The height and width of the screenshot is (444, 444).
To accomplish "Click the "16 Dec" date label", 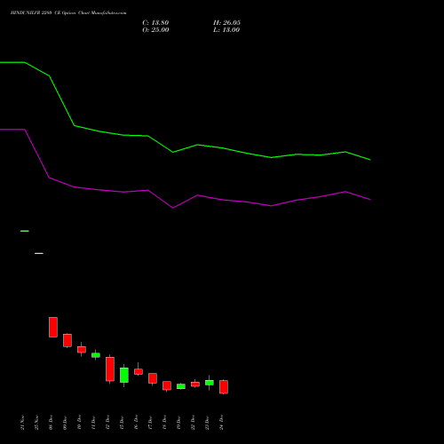I will (x=136, y=423).
